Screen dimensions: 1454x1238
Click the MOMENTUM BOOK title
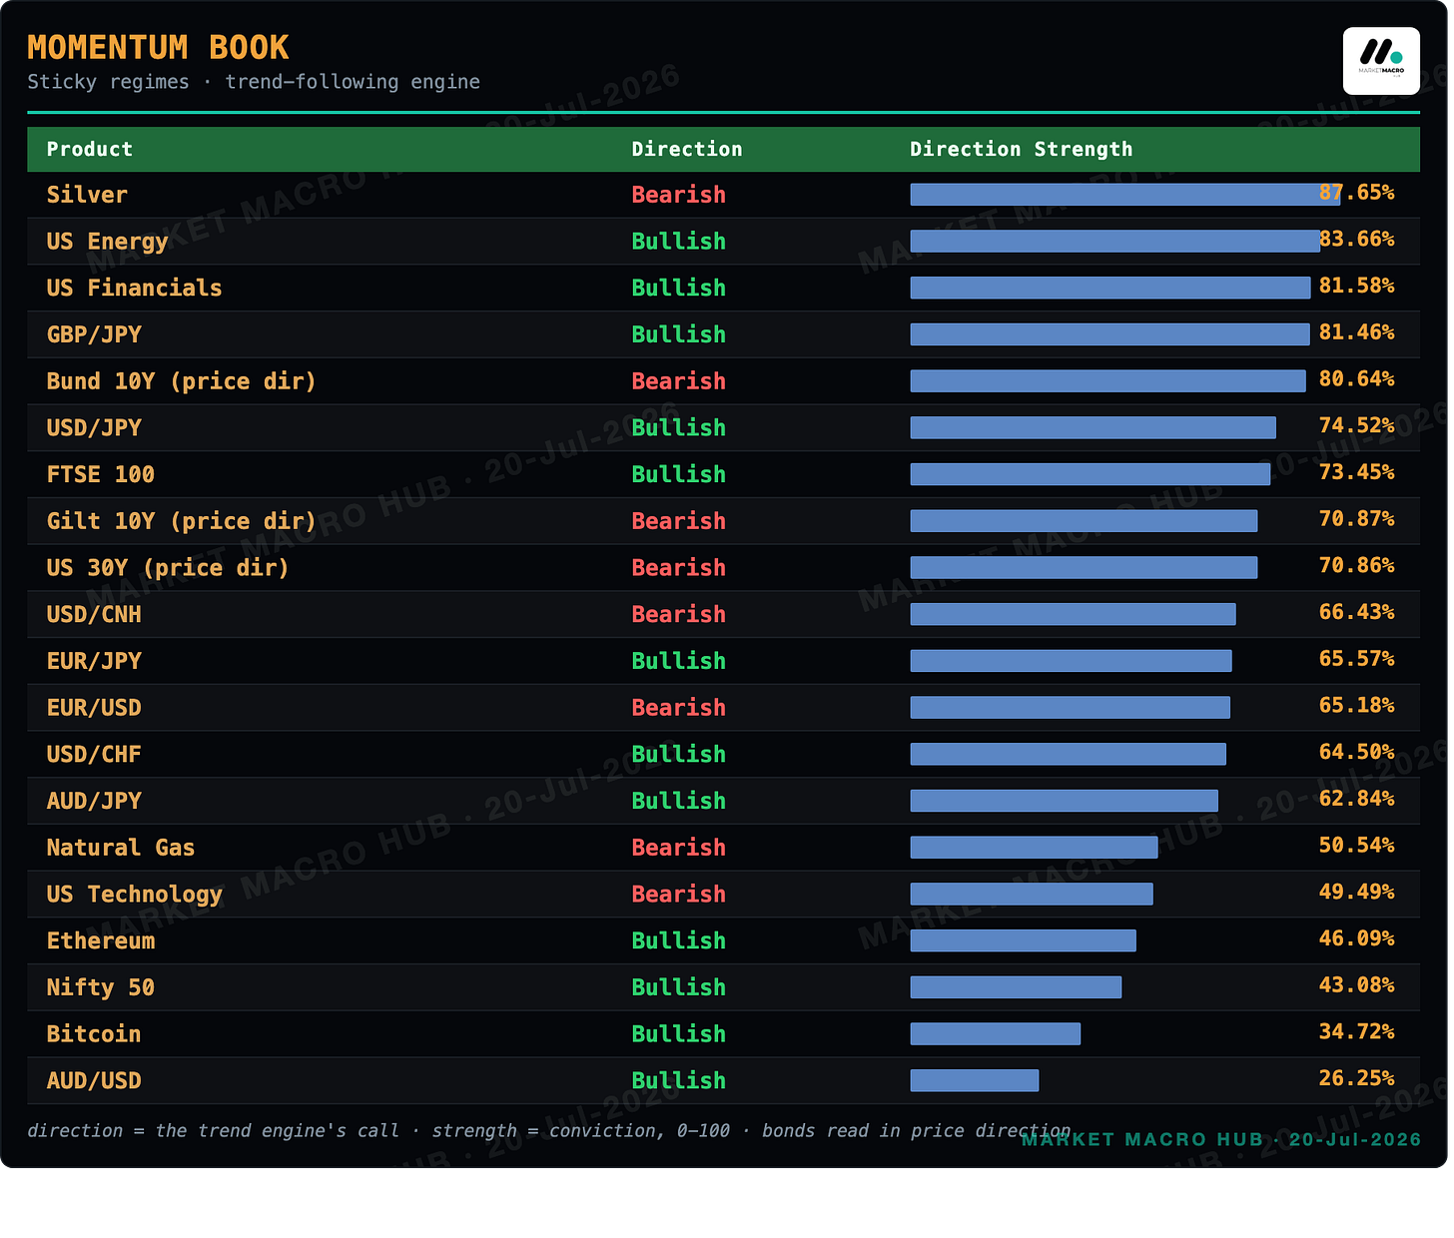158,48
